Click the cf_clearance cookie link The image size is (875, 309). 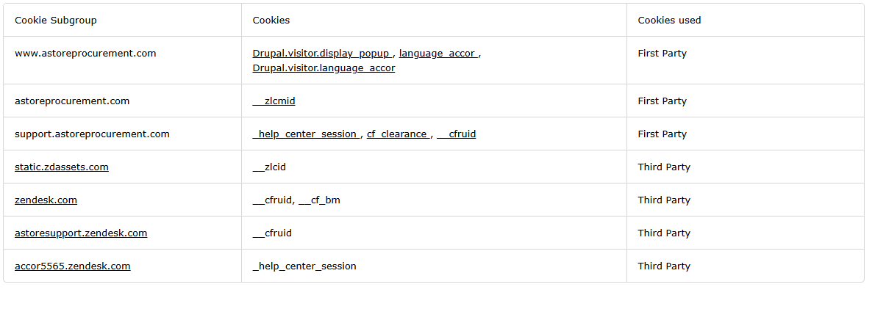pos(398,134)
